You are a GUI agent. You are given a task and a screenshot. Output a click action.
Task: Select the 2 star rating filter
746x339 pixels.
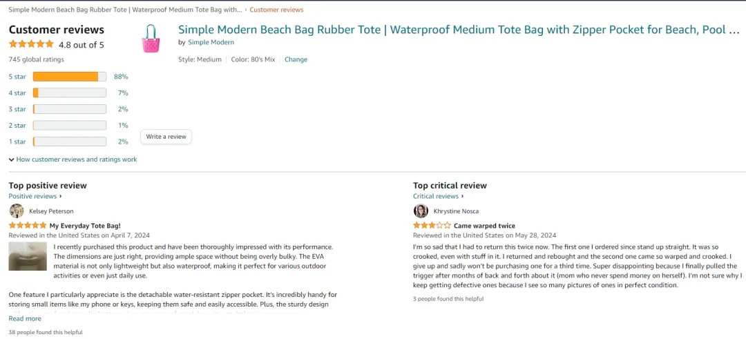tap(17, 126)
